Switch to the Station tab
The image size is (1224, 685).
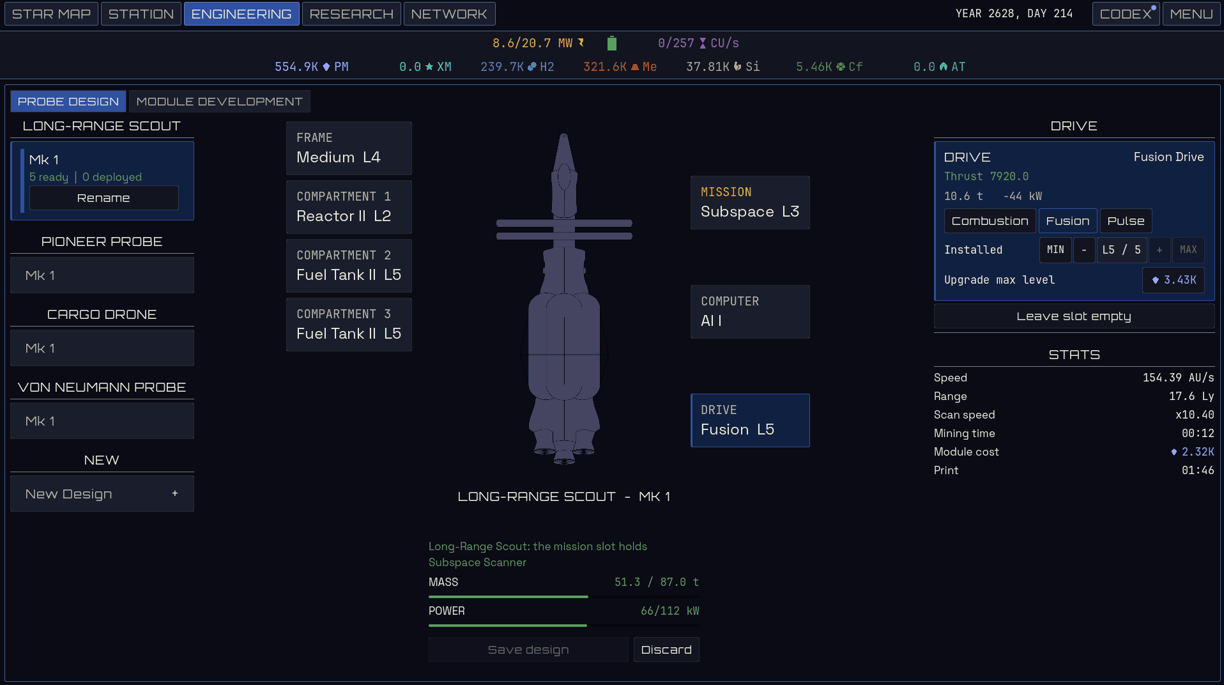pos(141,14)
